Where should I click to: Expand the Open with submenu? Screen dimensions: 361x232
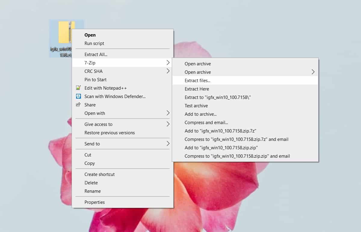[168, 113]
